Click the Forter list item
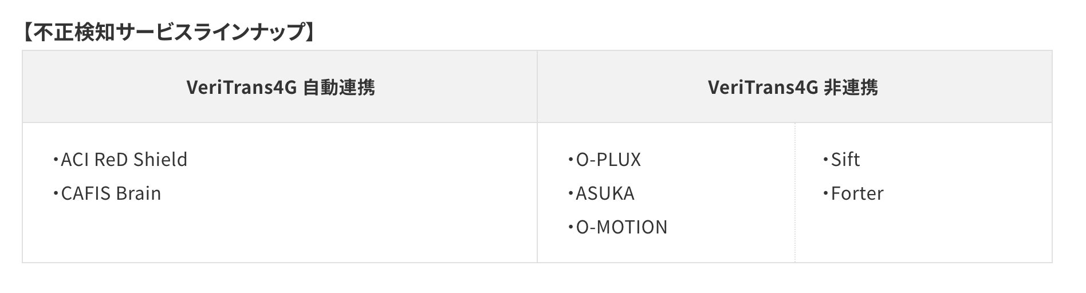The image size is (1086, 293). coord(857,193)
